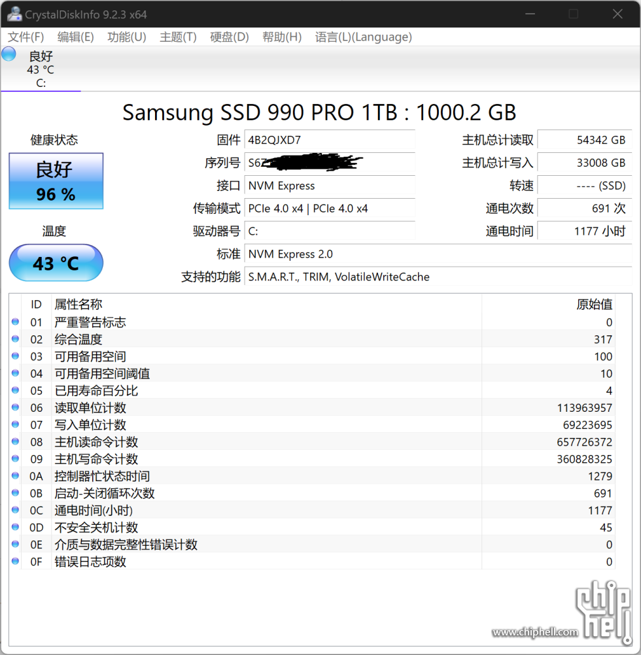Click status dot for 0B 启动-关闭循环次数
641x655 pixels.
point(16,493)
